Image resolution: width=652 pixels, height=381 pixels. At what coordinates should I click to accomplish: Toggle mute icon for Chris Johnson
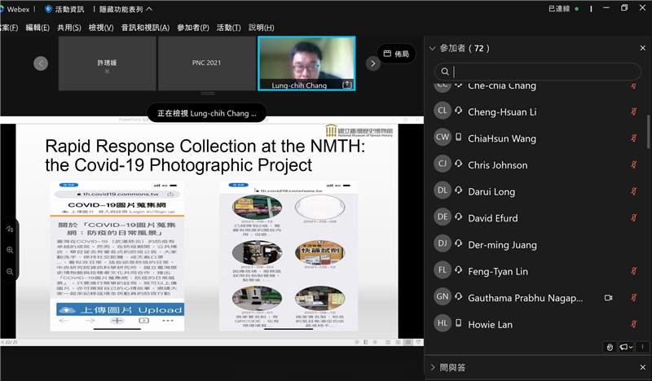634,164
